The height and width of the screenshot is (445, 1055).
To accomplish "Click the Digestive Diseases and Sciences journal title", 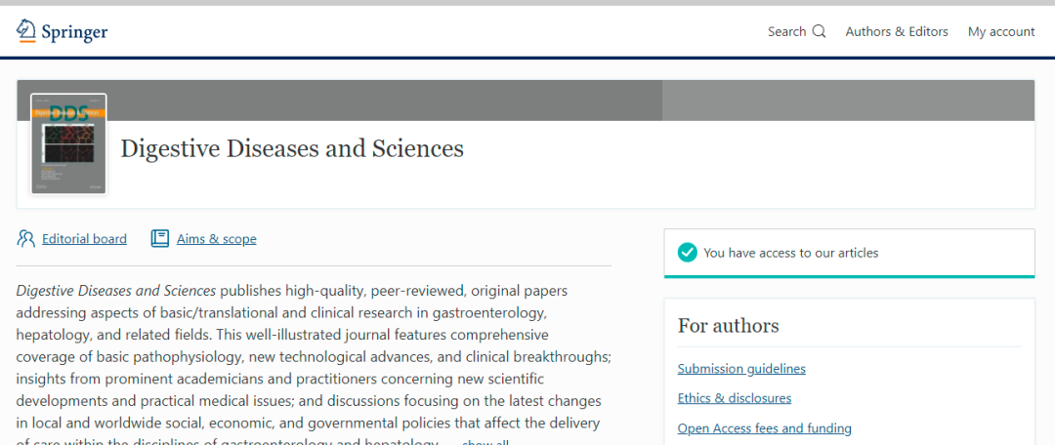I will click(x=291, y=149).
